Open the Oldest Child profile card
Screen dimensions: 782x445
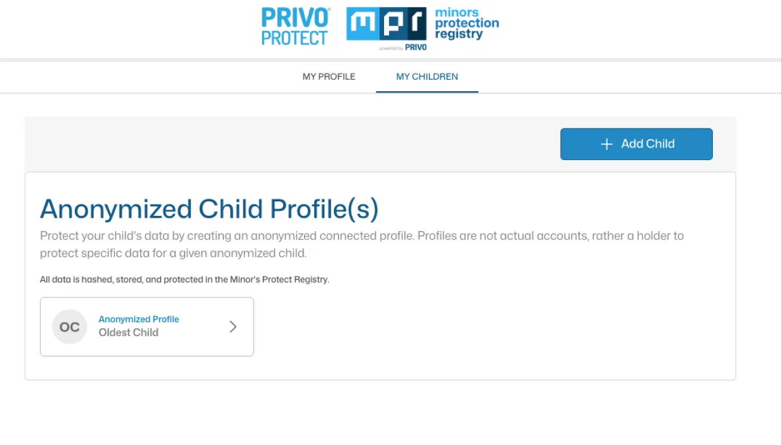[146, 327]
